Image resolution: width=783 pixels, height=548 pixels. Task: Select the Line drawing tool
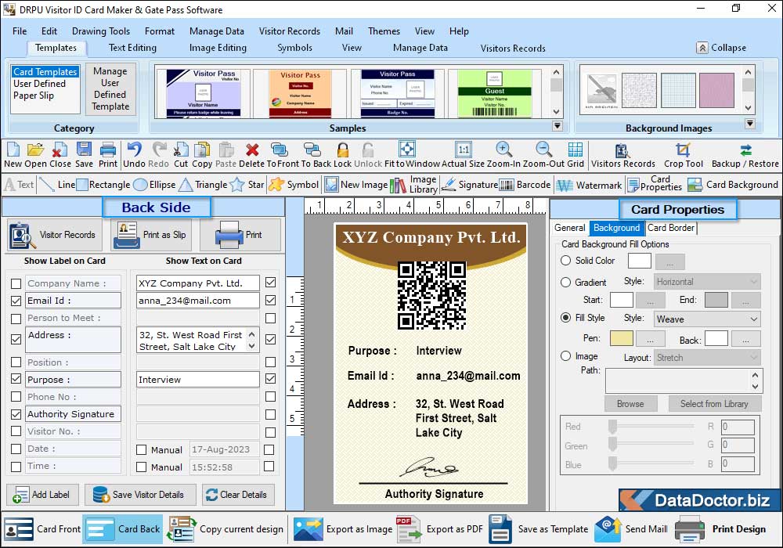(57, 185)
